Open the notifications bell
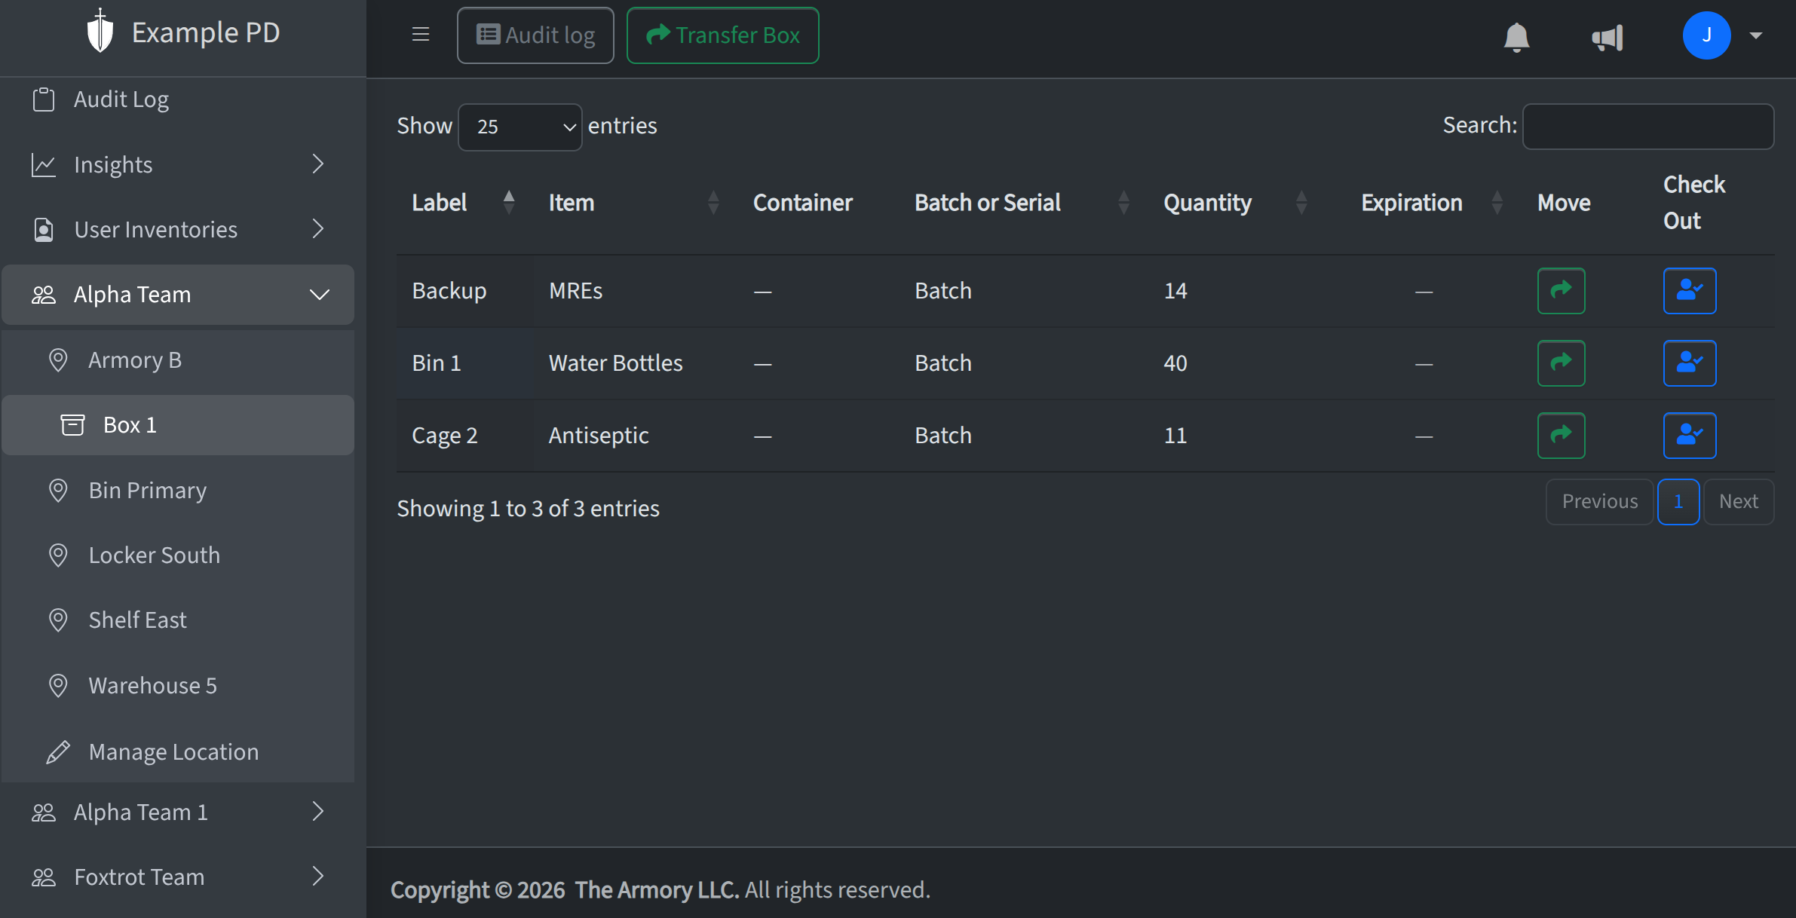Image resolution: width=1796 pixels, height=918 pixels. tap(1516, 36)
